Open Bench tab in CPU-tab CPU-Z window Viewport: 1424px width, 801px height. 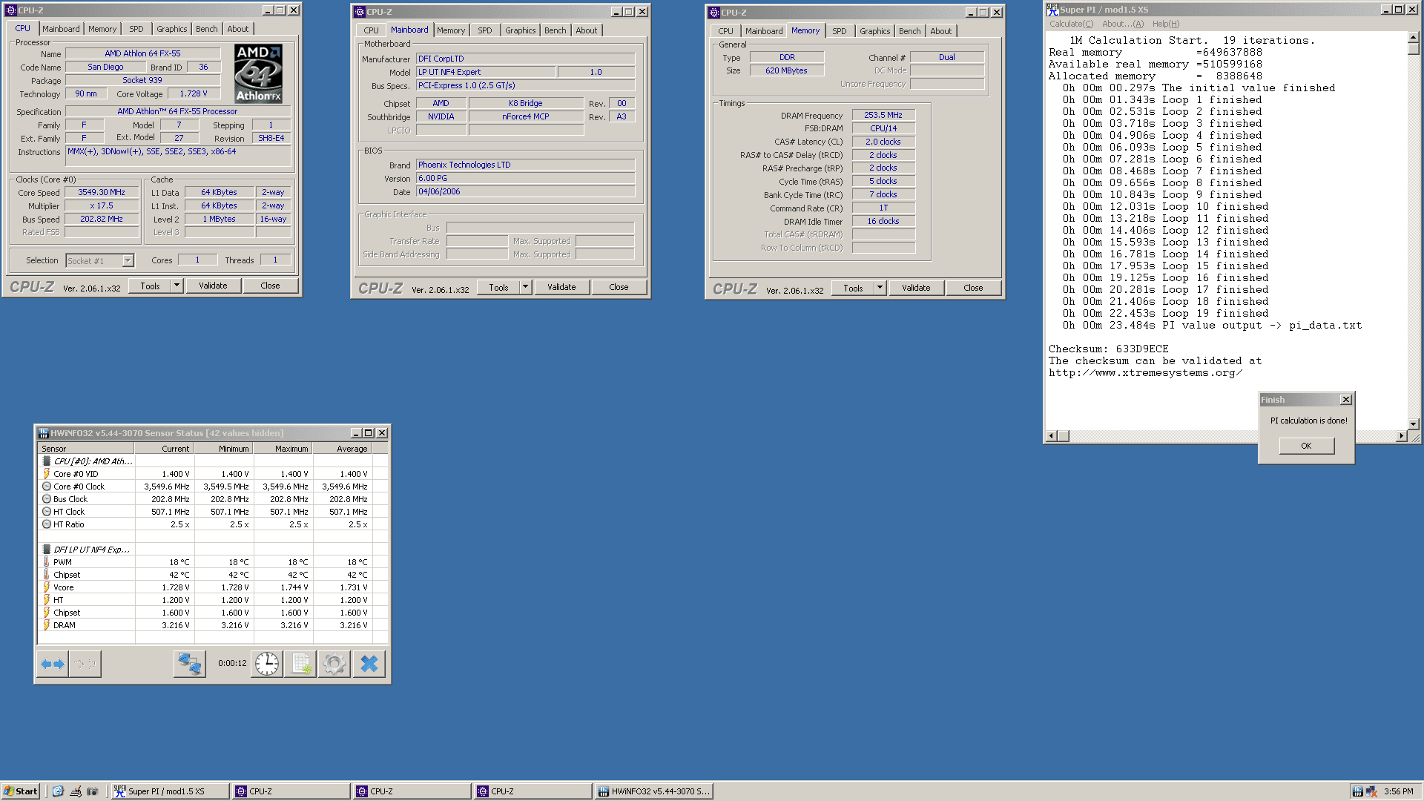click(207, 29)
